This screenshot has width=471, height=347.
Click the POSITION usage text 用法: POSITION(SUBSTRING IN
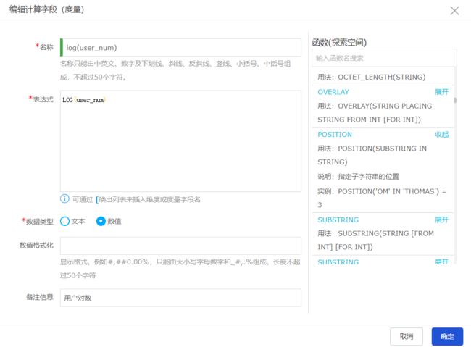[372, 149]
